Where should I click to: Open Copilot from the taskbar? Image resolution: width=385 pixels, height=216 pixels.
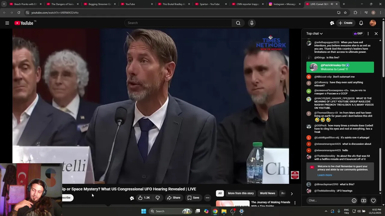206,211
